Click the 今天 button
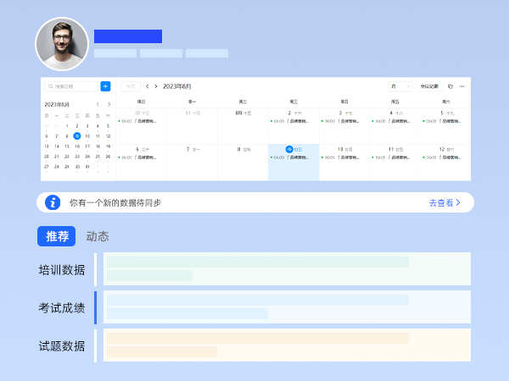This screenshot has width=509, height=381. [130, 86]
